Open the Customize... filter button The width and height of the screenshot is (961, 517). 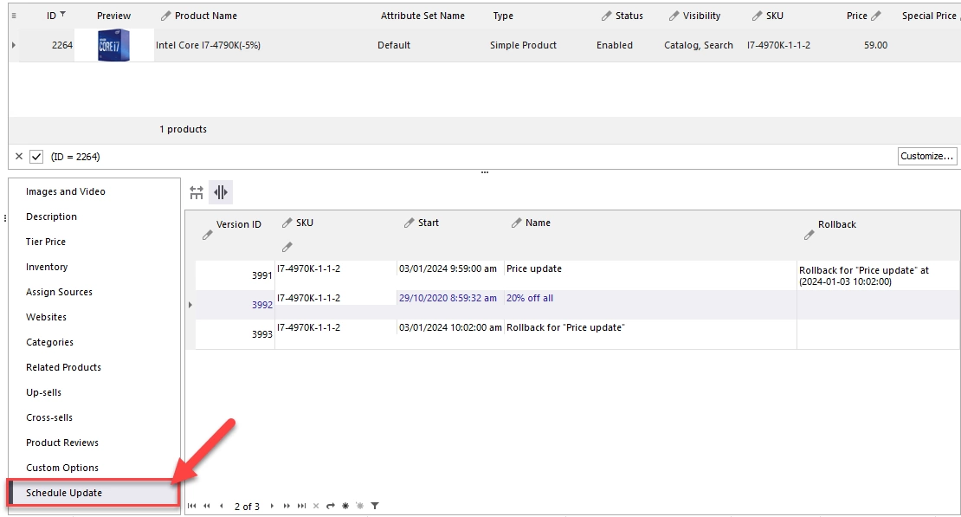click(927, 157)
